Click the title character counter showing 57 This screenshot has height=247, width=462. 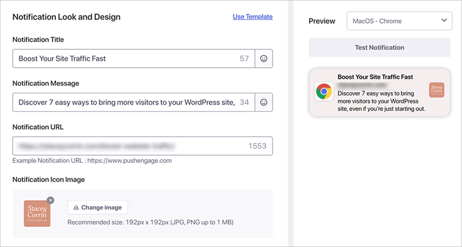pyautogui.click(x=244, y=59)
